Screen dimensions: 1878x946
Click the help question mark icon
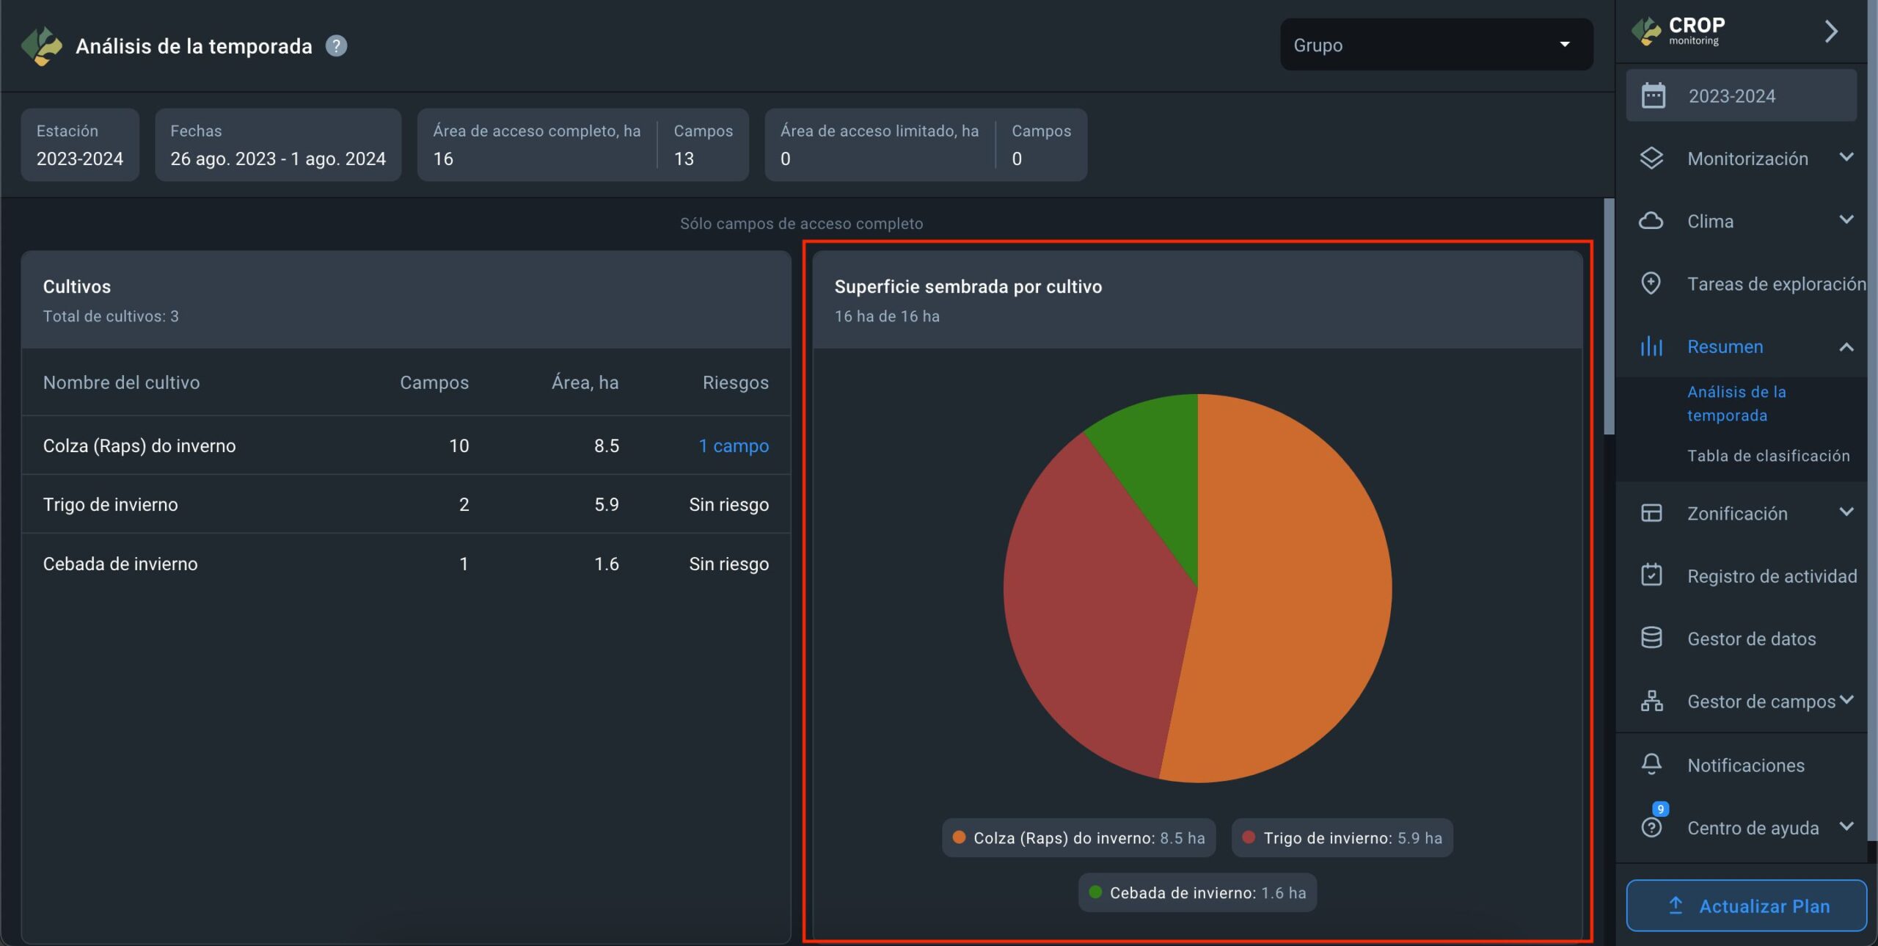tap(336, 46)
